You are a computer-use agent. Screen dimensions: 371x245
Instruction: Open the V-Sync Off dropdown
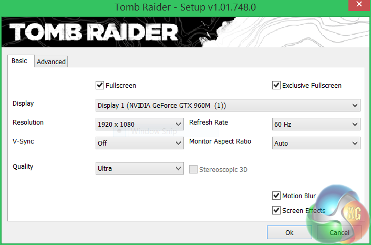140,143
